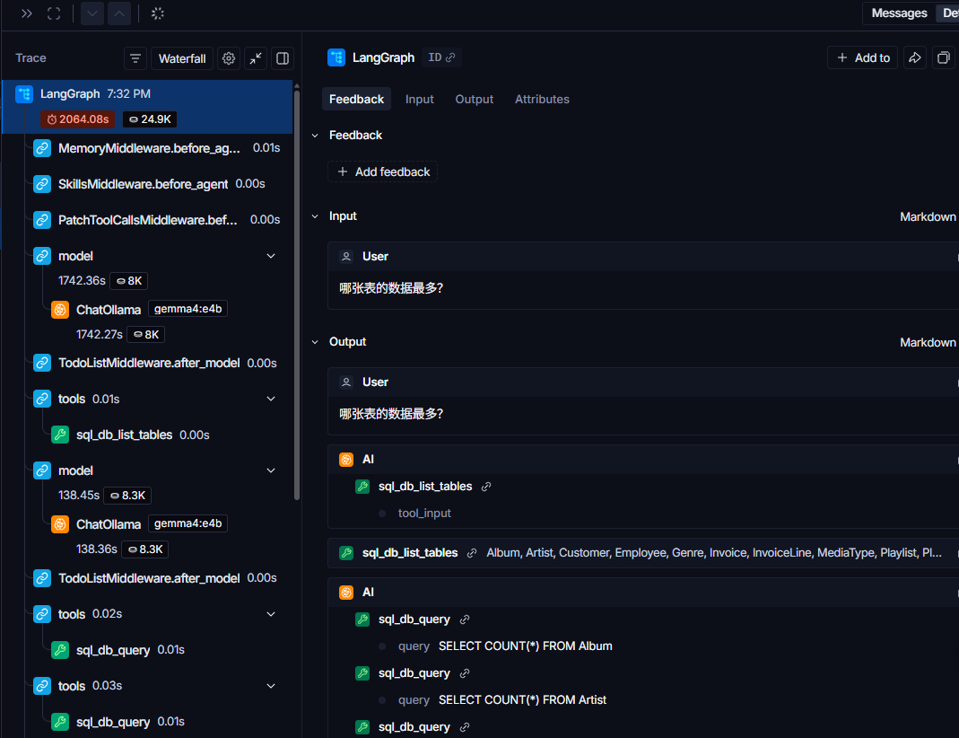The width and height of the screenshot is (959, 738).
Task: Open link icon on sql_db_list_tables result row
Action: click(472, 553)
